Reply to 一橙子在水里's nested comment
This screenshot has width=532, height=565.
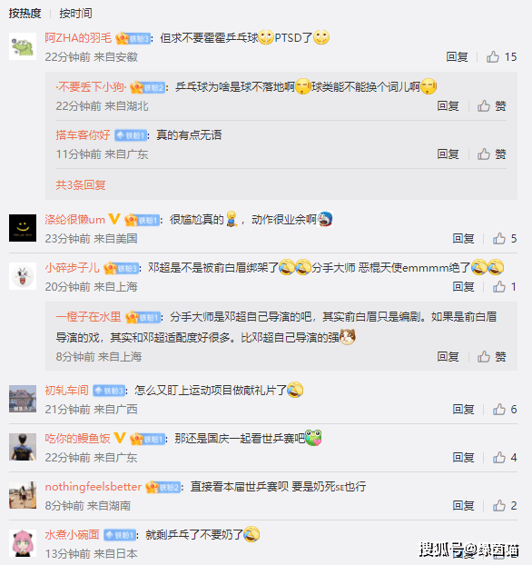click(x=448, y=357)
